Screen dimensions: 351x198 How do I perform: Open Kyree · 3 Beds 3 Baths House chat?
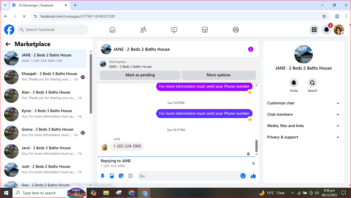point(45,114)
